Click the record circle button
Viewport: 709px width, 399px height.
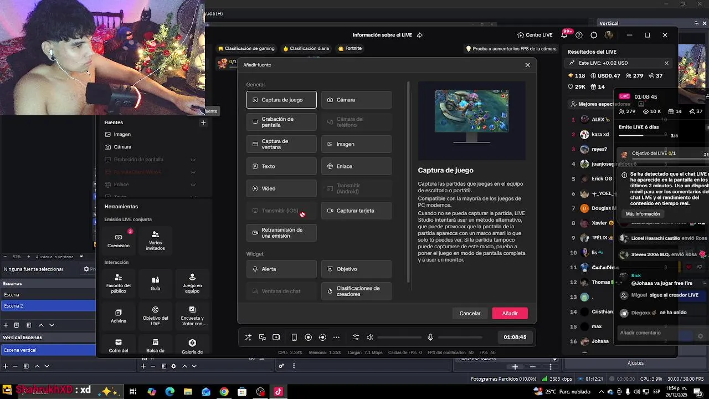[x=309, y=337]
